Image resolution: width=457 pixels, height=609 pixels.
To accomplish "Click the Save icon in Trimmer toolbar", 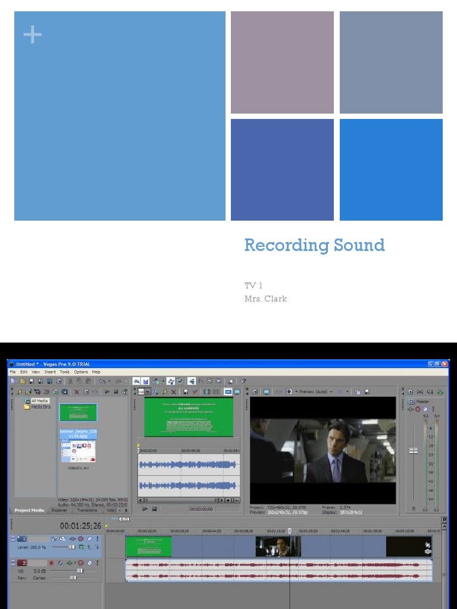I will (x=186, y=391).
